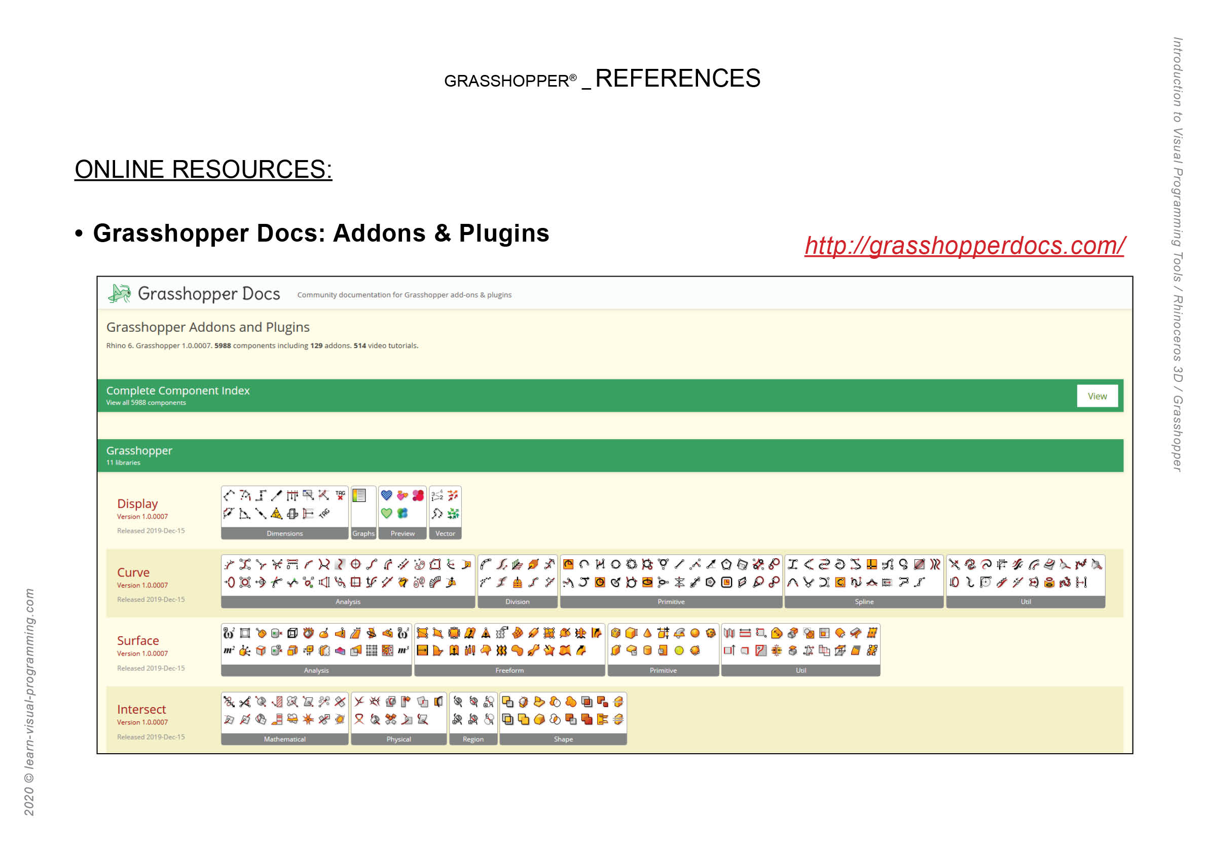The image size is (1207, 853).
Task: Click the Analysis category header under Curve
Action: coord(348,601)
